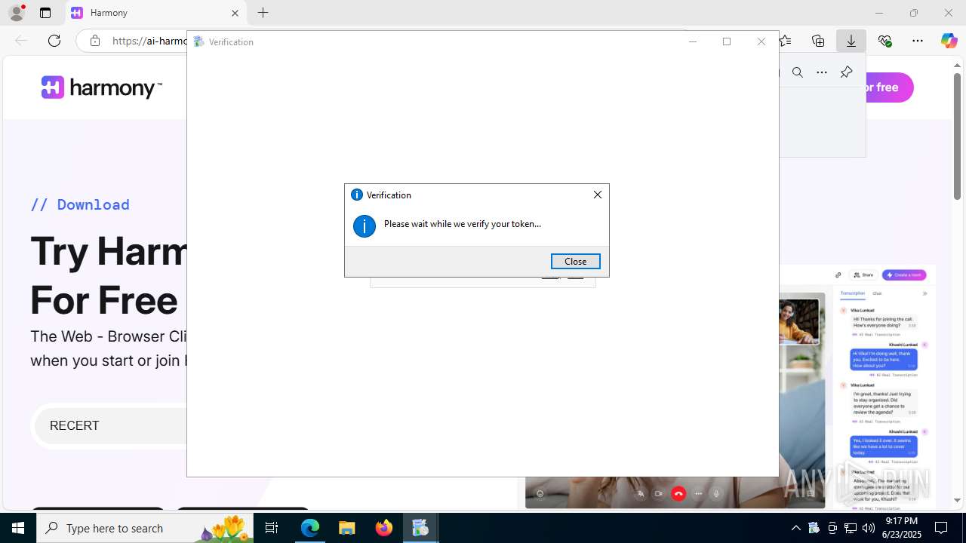Open Edge Favorites star icon

786,41
